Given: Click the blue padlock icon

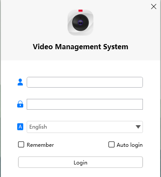Looking at the screenshot, I should point(20,104).
